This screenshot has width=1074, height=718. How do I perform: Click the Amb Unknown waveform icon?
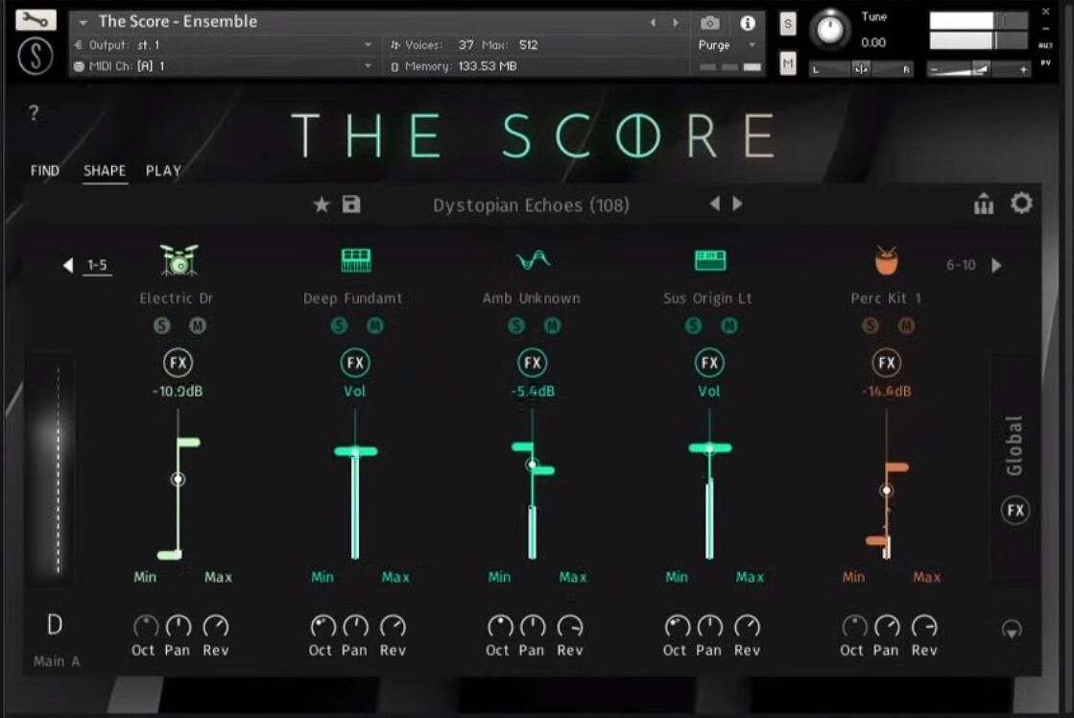tap(532, 260)
